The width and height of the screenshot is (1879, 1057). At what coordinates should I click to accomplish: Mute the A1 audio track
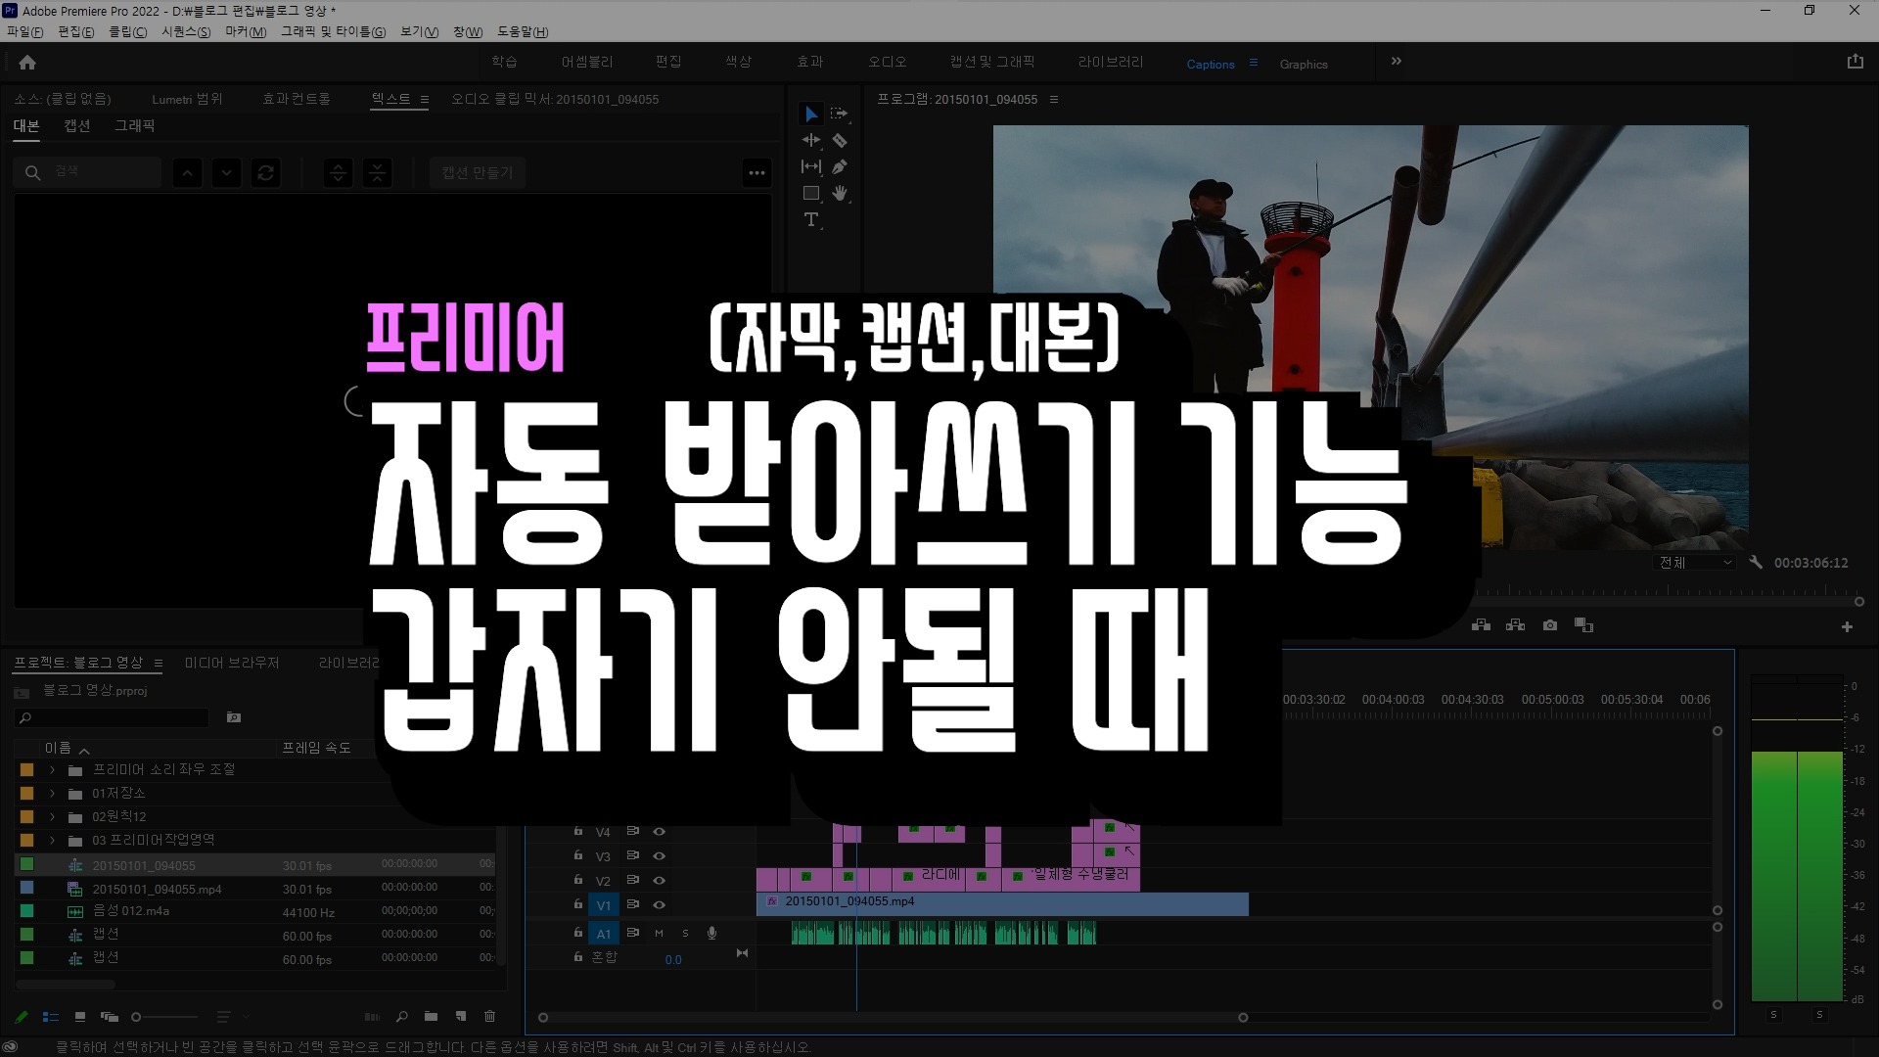pos(659,934)
